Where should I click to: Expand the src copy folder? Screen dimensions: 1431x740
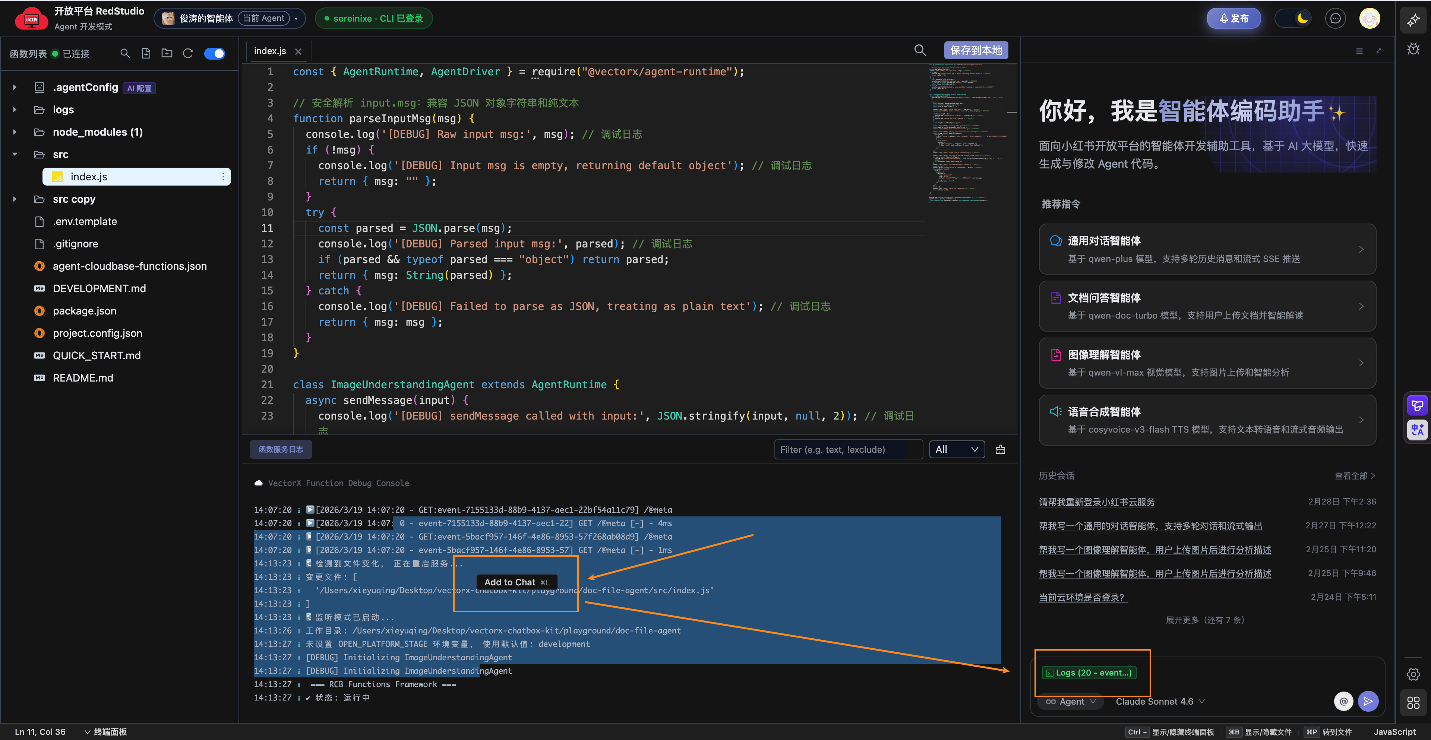(x=15, y=199)
